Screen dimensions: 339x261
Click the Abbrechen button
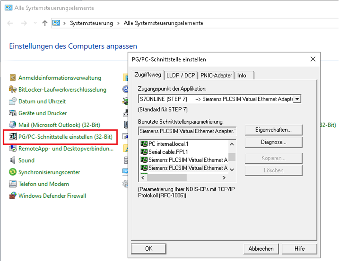pyautogui.click(x=261, y=249)
